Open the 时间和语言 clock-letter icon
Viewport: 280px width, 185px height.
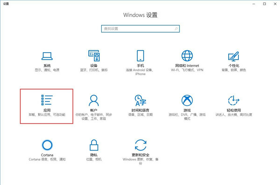[x=140, y=101]
